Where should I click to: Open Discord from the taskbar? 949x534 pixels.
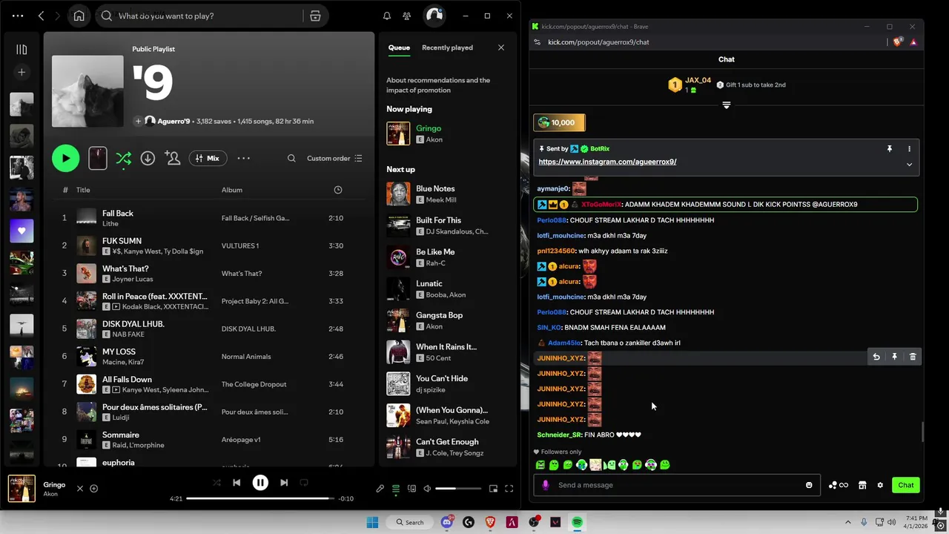[447, 522]
